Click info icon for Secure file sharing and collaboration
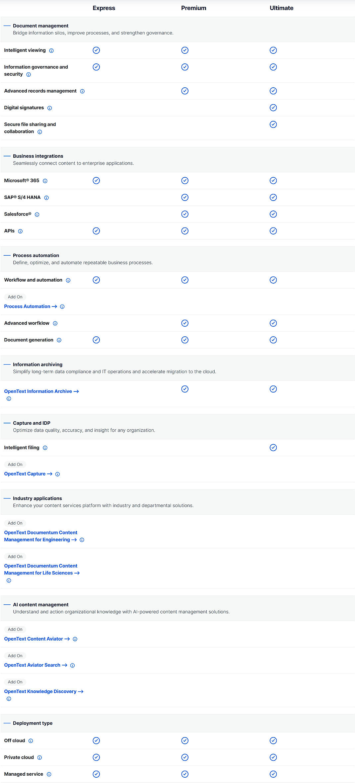Screen dimensions: 355x783 (x=40, y=132)
